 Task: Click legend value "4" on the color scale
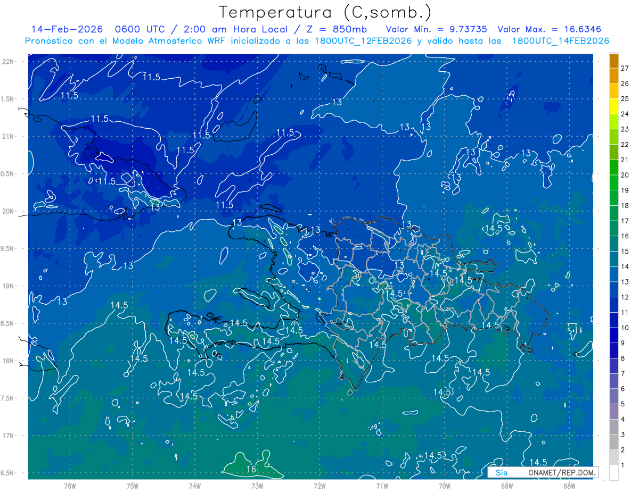(623, 419)
